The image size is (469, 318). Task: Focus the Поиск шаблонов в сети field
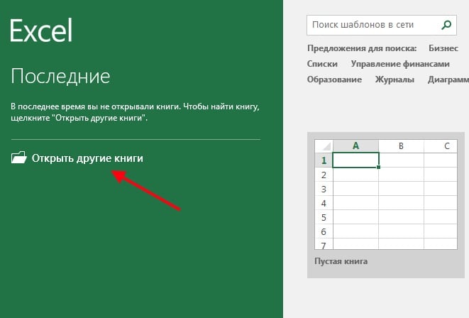click(x=373, y=26)
